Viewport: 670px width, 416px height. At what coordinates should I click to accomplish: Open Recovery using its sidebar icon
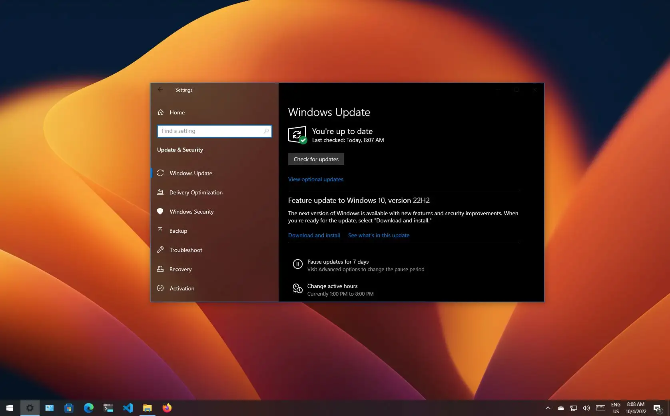coord(160,269)
